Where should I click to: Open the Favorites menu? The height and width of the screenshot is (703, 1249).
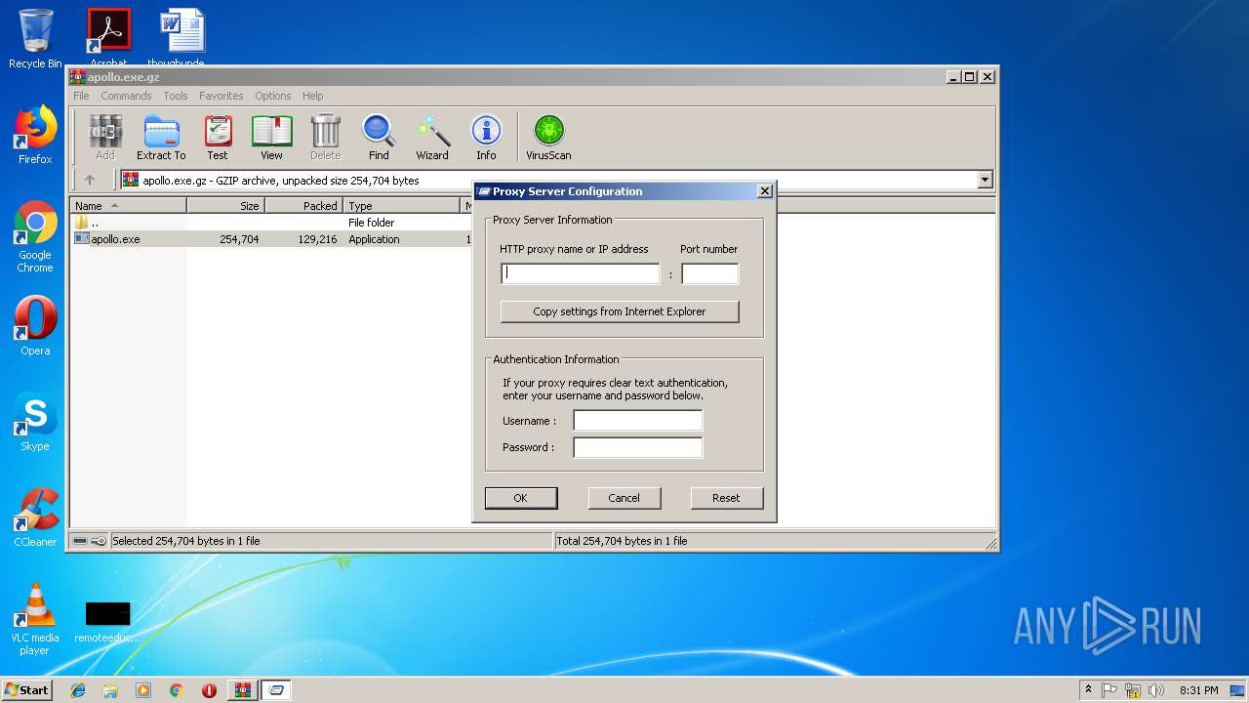click(222, 96)
